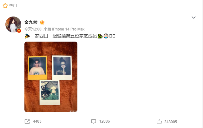
Task: Expand the post options chevron menu
Action: pos(193,17)
